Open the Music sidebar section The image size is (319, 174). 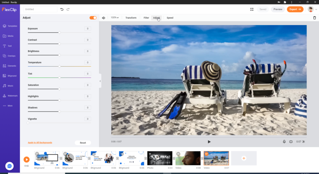(x=8, y=86)
